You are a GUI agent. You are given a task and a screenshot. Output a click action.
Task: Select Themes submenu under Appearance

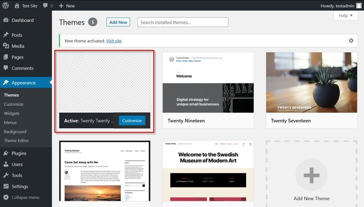(x=12, y=95)
